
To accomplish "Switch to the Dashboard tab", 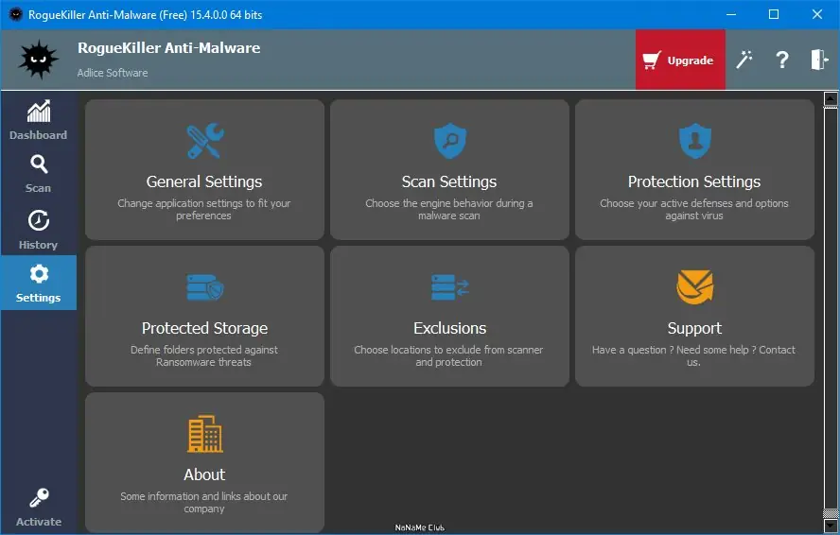I will click(x=39, y=120).
